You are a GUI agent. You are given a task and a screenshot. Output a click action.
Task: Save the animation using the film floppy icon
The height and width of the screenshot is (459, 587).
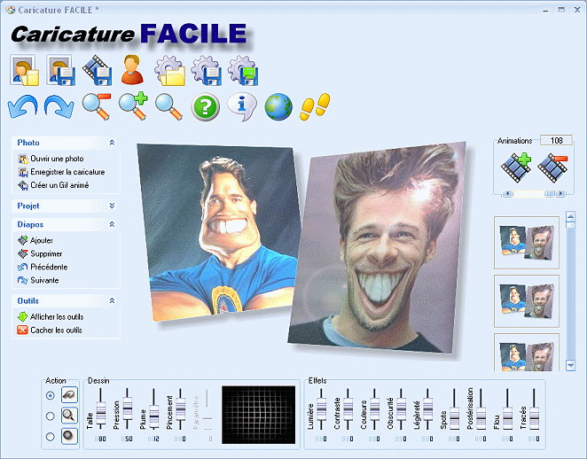tap(98, 70)
